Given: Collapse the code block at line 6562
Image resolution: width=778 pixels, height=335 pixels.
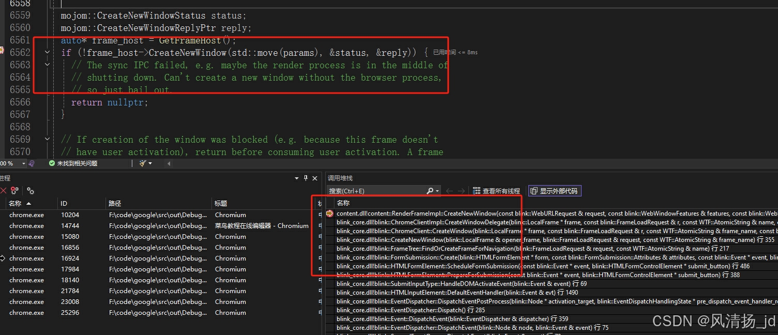Looking at the screenshot, I should pyautogui.click(x=48, y=53).
